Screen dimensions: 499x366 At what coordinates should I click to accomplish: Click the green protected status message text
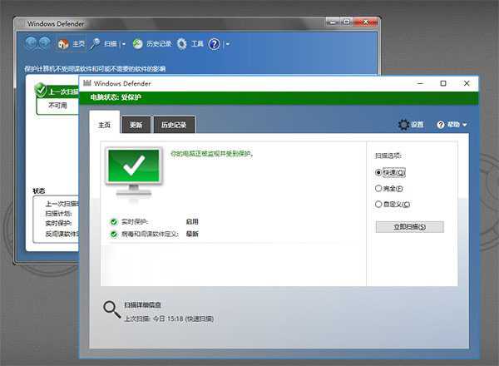point(212,154)
